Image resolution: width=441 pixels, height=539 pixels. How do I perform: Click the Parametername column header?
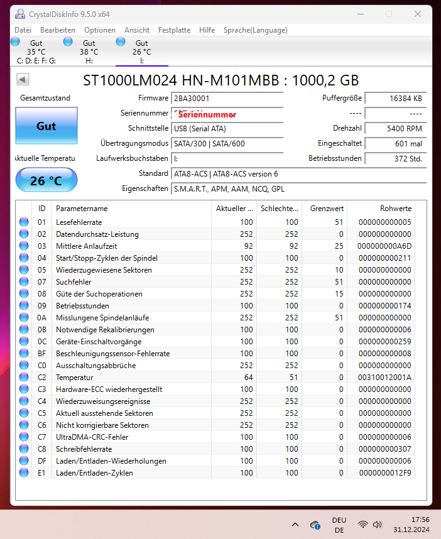[131, 209]
